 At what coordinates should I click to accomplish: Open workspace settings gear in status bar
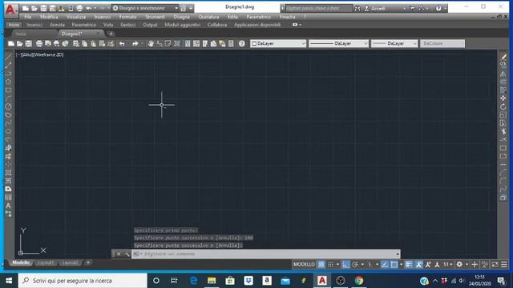pos(459,265)
